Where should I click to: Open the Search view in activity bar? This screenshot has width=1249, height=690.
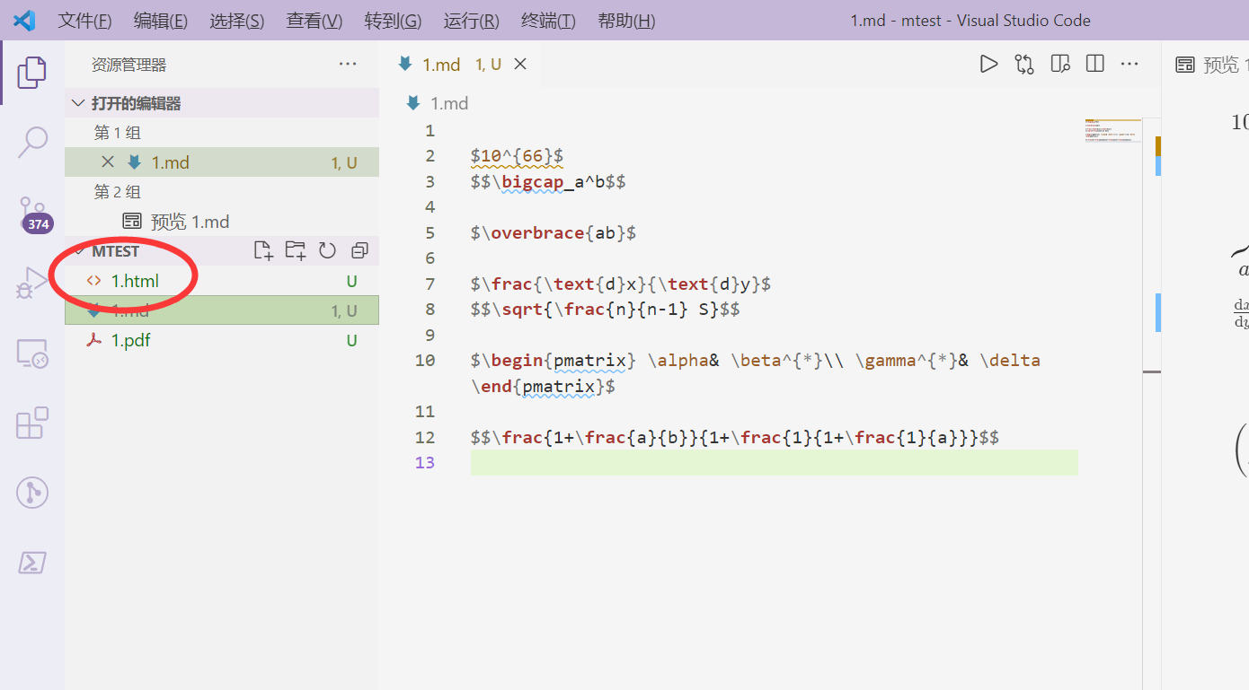tap(32, 141)
